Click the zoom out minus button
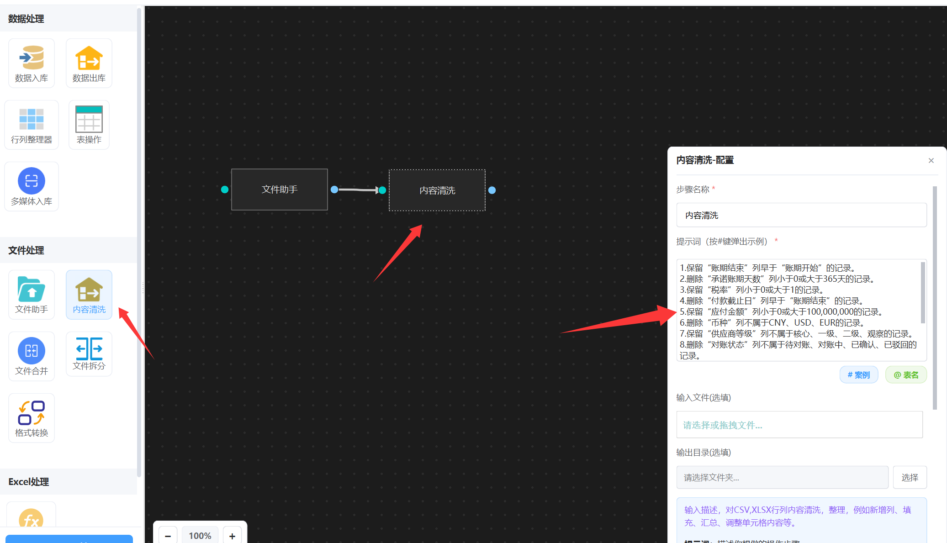 pyautogui.click(x=168, y=536)
